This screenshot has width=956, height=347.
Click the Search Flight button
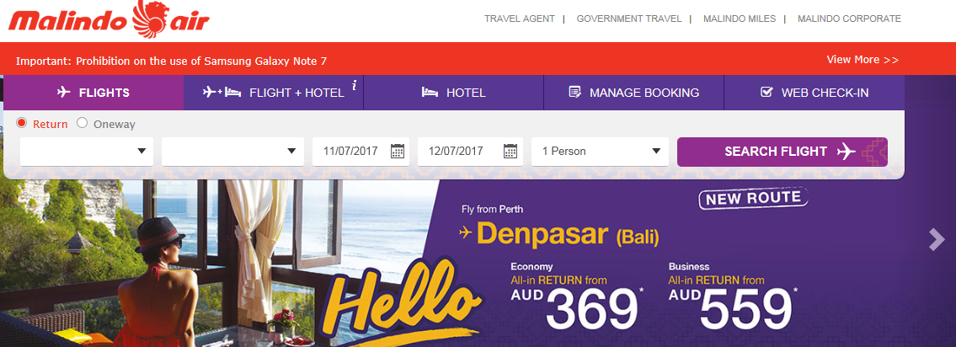tap(782, 152)
